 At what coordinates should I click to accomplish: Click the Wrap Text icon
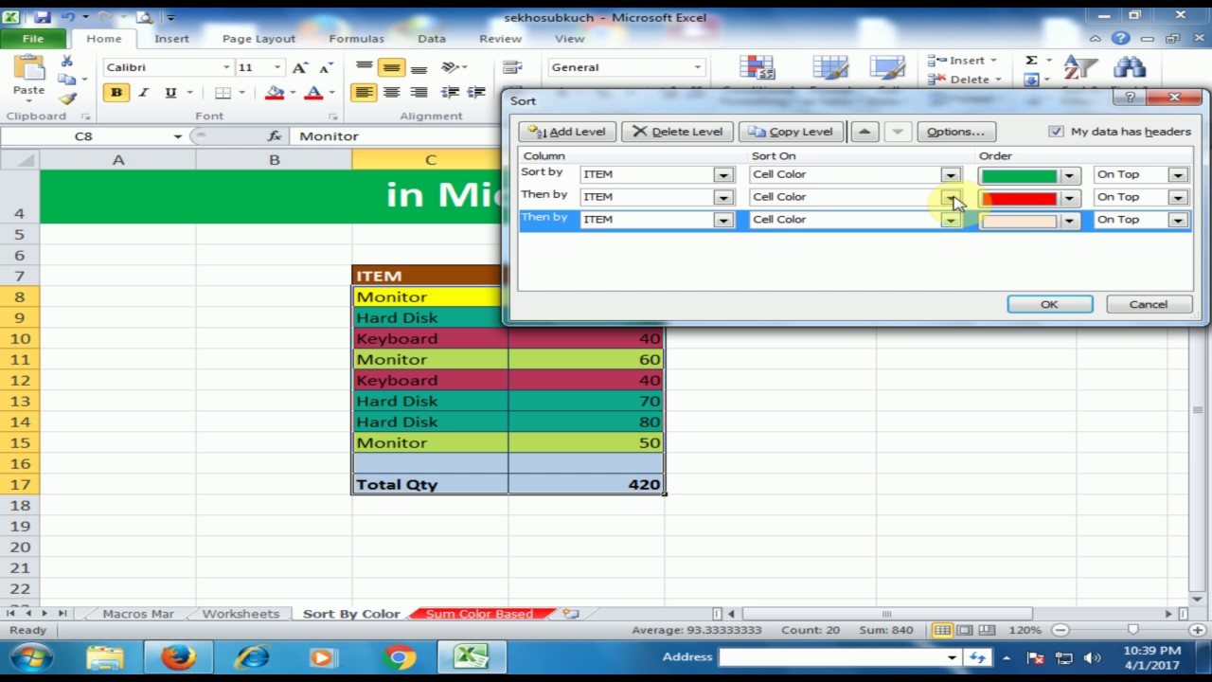coord(512,67)
